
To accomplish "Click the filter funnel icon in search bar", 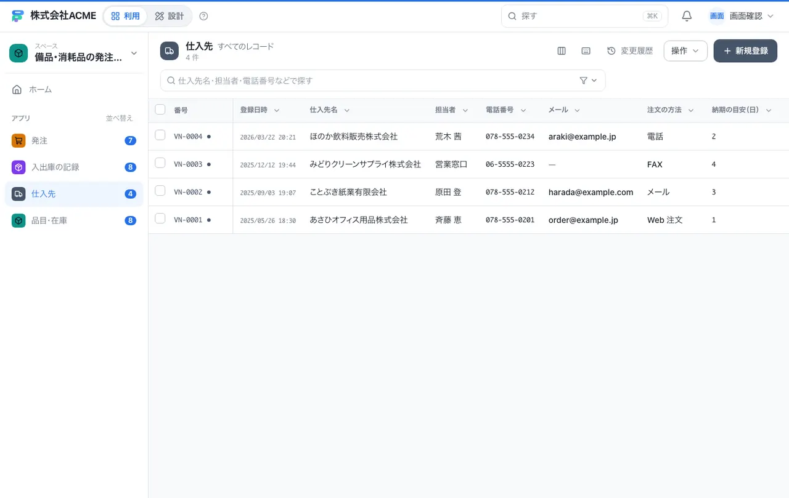I will [584, 81].
